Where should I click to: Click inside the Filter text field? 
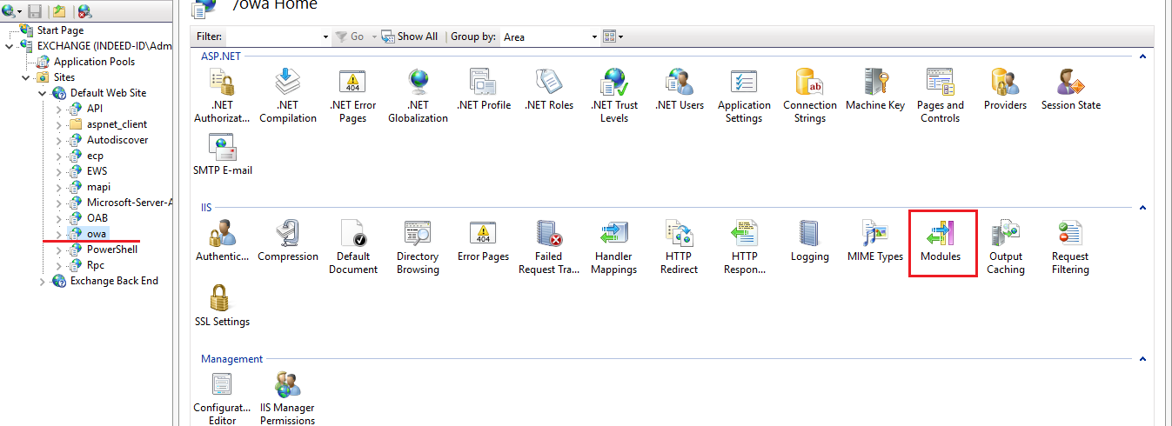272,37
